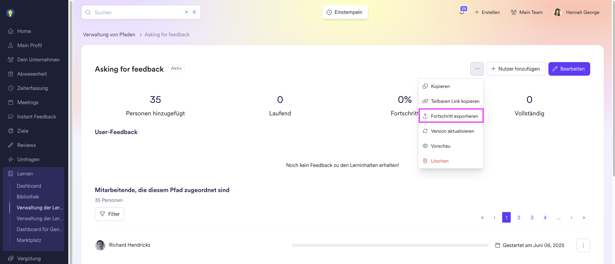Open Instant Feedback in the sidebar
The width and height of the screenshot is (615, 264).
[x=36, y=117]
